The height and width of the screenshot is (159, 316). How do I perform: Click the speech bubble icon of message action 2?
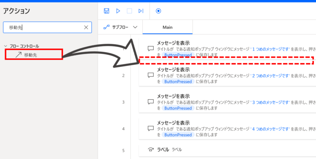(x=151, y=75)
